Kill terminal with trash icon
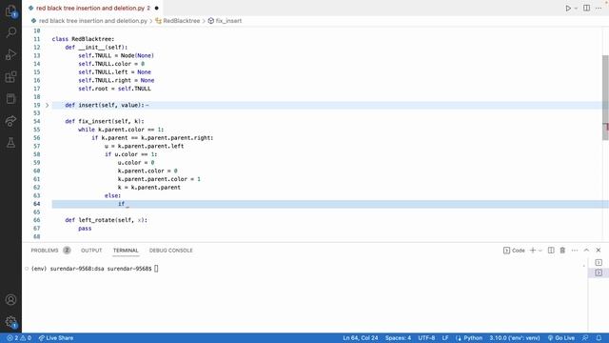 [x=562, y=251]
